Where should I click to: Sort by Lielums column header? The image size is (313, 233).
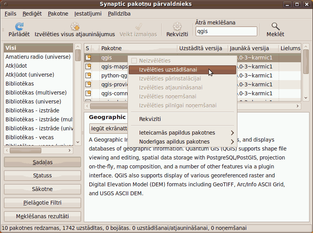pos(290,48)
